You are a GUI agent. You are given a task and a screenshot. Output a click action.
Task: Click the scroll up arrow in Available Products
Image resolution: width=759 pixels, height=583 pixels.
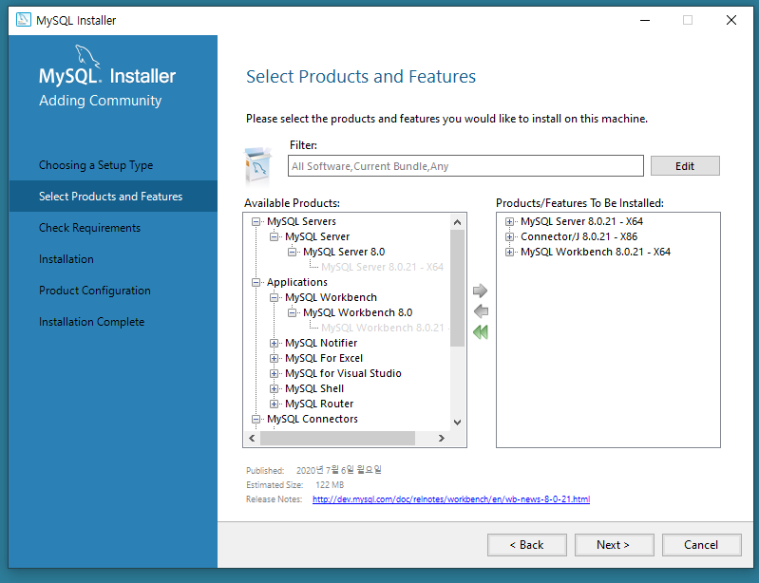(457, 222)
